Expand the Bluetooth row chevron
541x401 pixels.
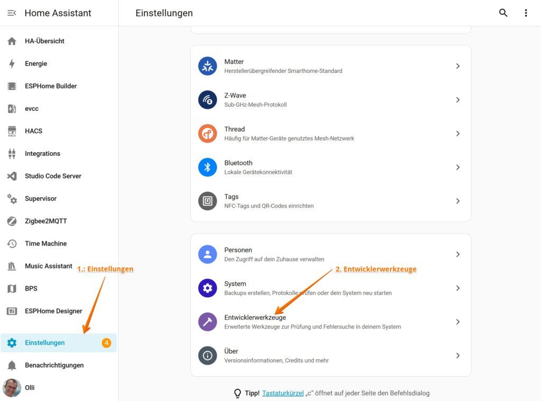click(458, 167)
